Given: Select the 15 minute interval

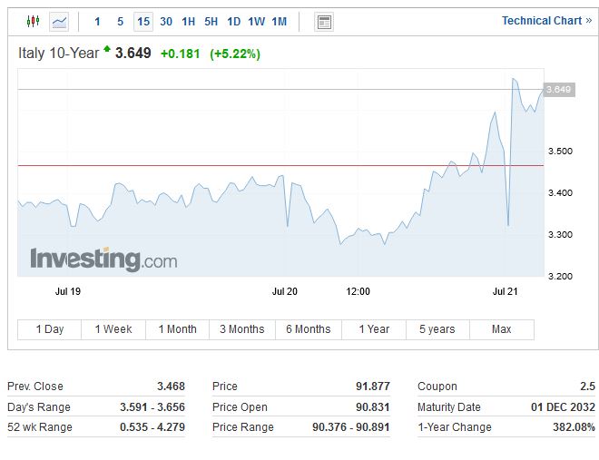Looking at the screenshot, I should point(143,21).
